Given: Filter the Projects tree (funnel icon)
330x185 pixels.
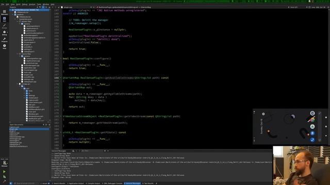Looking at the screenshot, I should (x=40, y=7).
